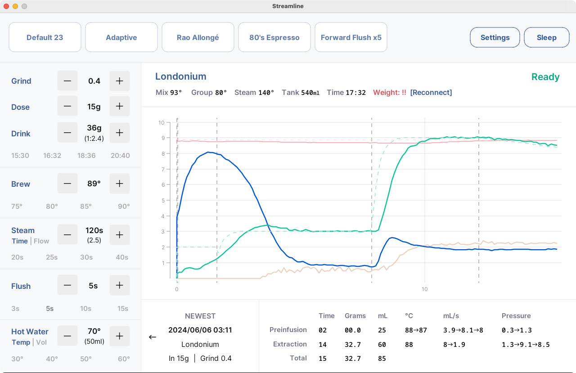Reduce Drink weight using minus button

coord(67,133)
